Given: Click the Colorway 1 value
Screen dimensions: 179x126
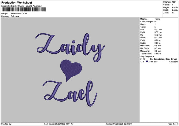Looking at the screenshot, I should click(16, 16).
